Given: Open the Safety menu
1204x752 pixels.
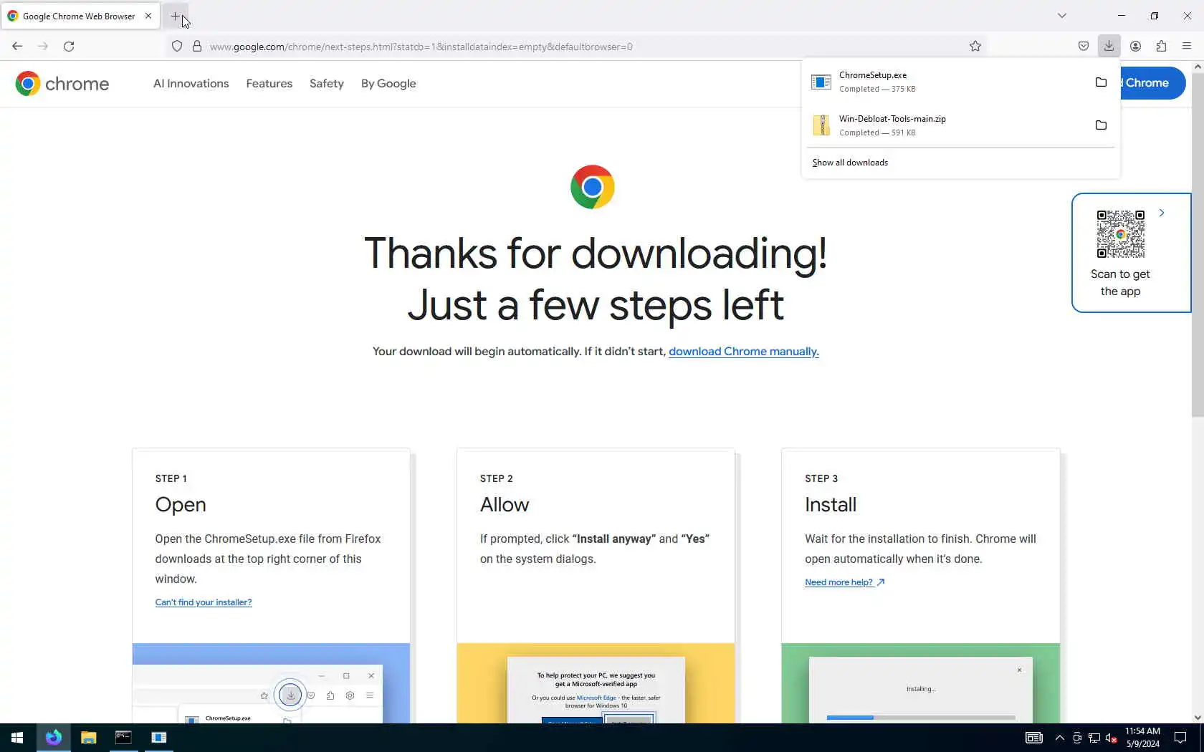Looking at the screenshot, I should (x=327, y=84).
